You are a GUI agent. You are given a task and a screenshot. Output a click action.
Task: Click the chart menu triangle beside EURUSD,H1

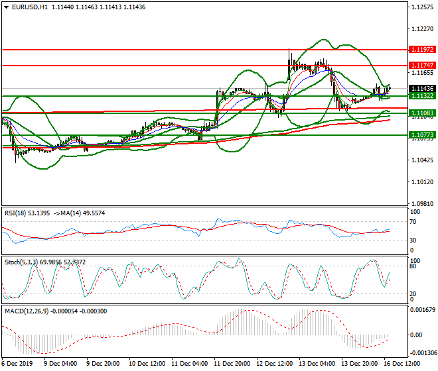pyautogui.click(x=6, y=7)
